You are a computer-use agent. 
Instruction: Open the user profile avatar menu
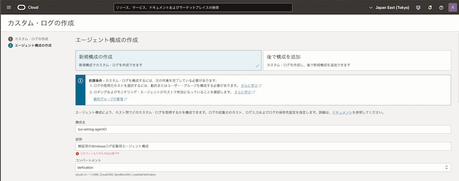453,8
